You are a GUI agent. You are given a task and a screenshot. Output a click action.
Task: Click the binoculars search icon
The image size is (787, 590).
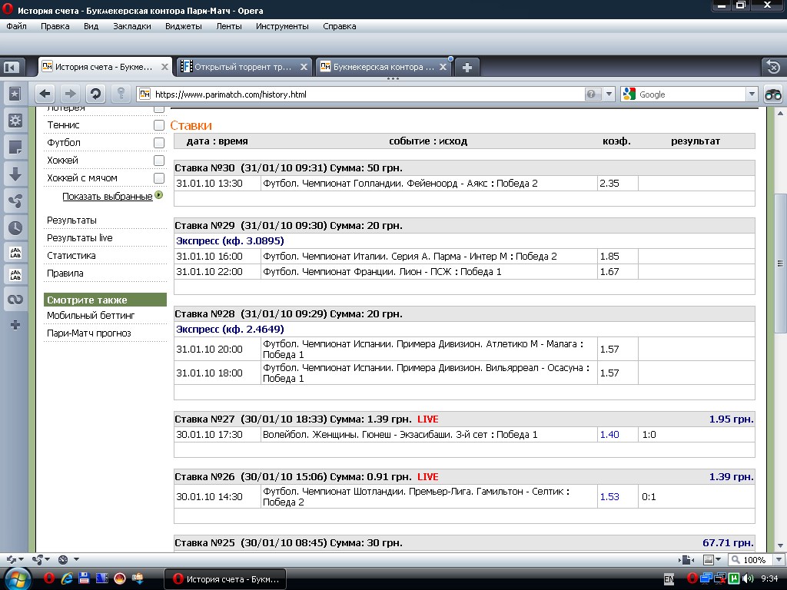[x=772, y=94]
